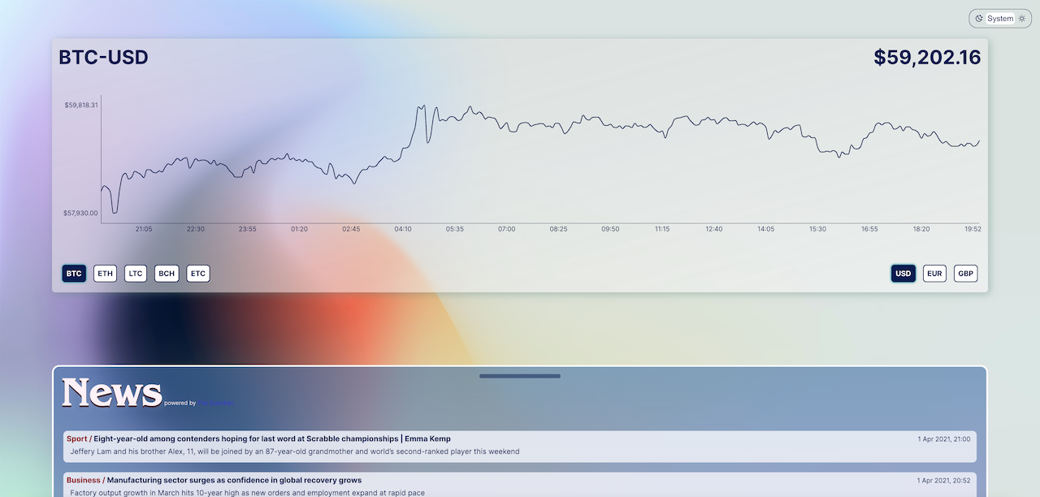Click the 1 Apr 2021, 20:52 timestamp

coord(944,481)
